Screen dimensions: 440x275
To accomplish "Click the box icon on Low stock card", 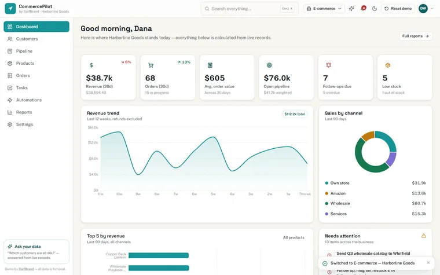I will [x=388, y=65].
